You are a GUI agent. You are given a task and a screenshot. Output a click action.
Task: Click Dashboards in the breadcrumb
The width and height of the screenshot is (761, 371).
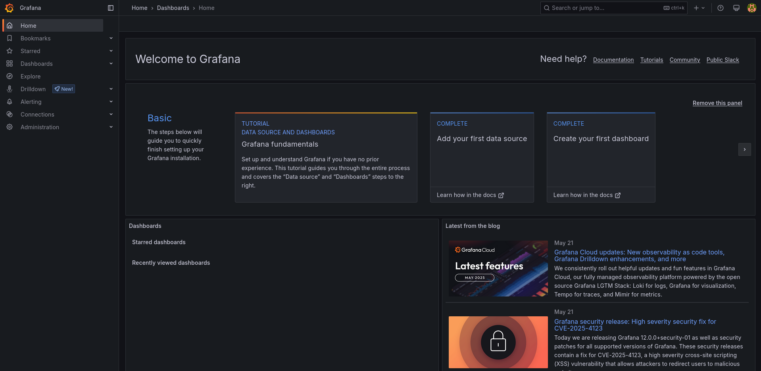point(173,8)
